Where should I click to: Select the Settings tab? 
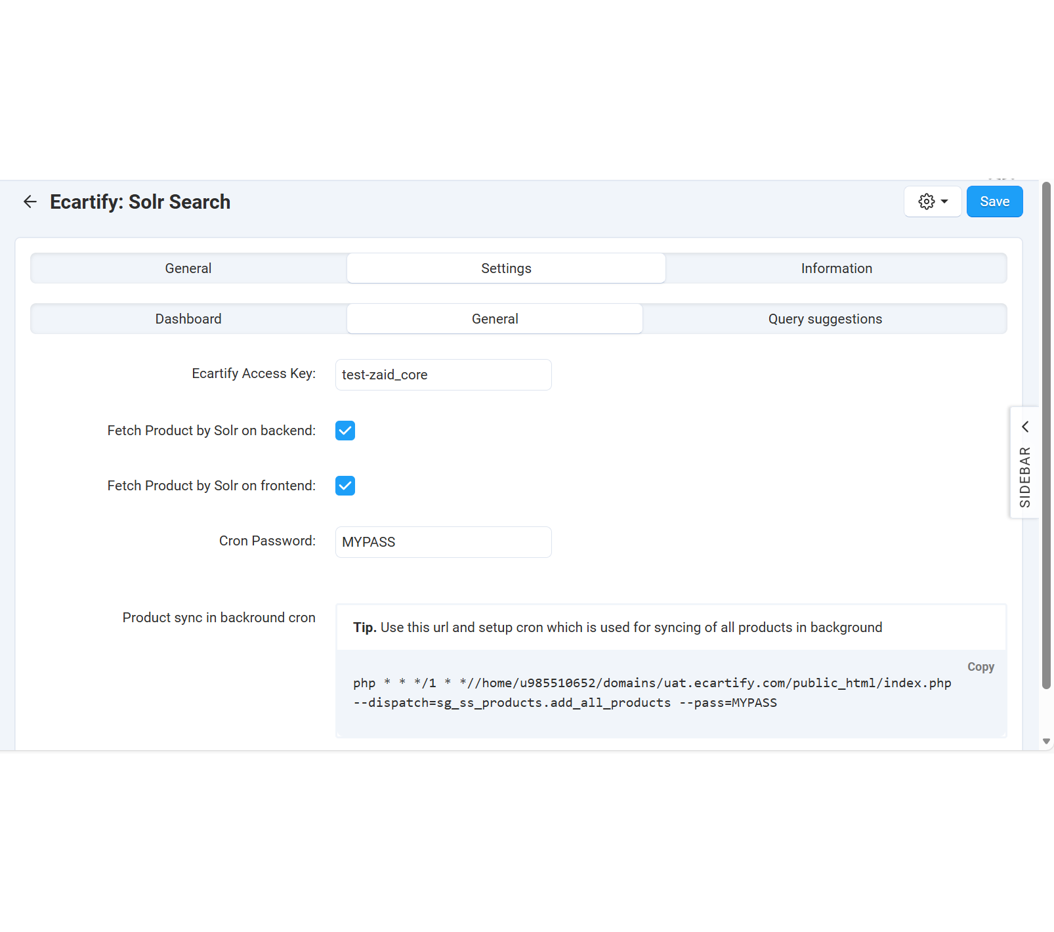click(505, 268)
